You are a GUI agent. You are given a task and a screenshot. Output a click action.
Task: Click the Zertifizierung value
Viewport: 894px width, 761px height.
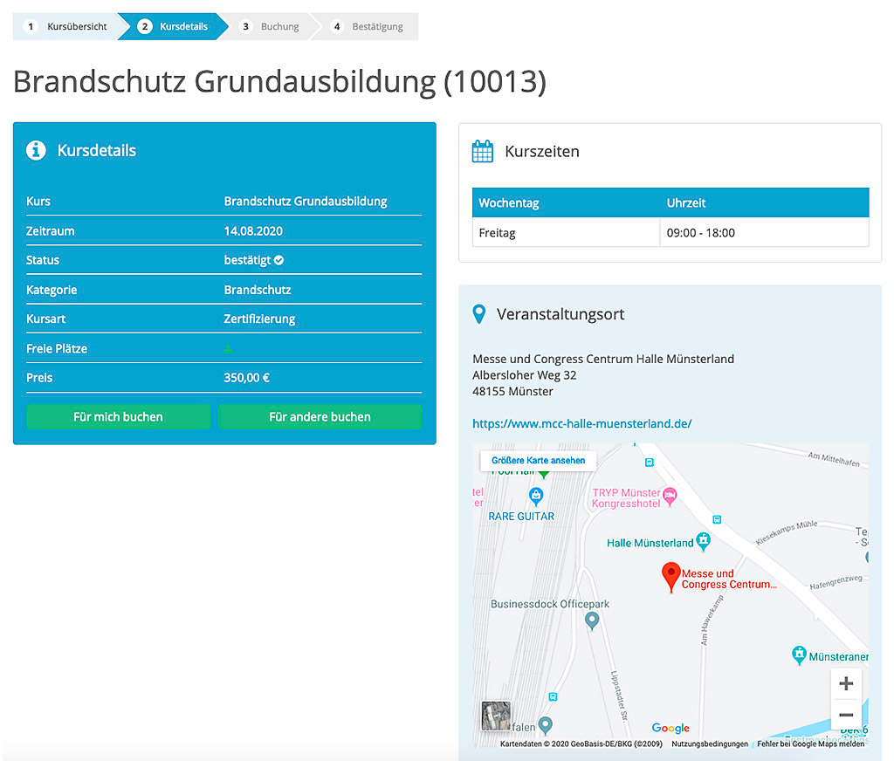pyautogui.click(x=259, y=319)
